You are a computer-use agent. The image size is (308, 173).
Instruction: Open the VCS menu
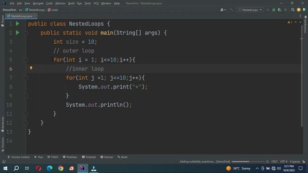[x=96, y=3]
